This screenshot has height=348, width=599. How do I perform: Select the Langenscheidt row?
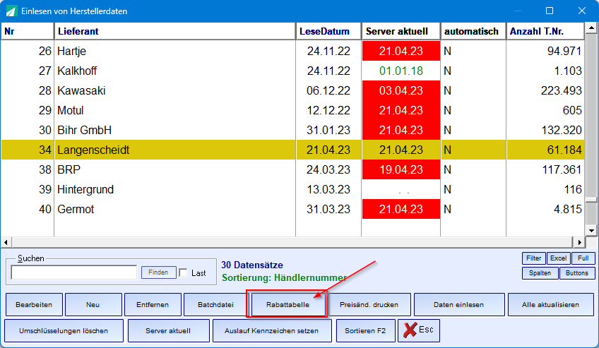point(292,150)
